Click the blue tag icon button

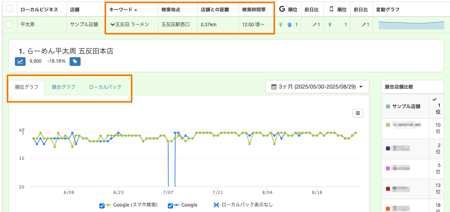pos(75,61)
